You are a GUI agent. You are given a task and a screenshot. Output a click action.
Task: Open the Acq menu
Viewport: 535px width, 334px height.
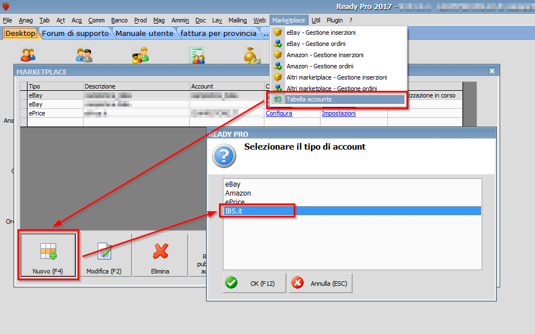(x=77, y=20)
